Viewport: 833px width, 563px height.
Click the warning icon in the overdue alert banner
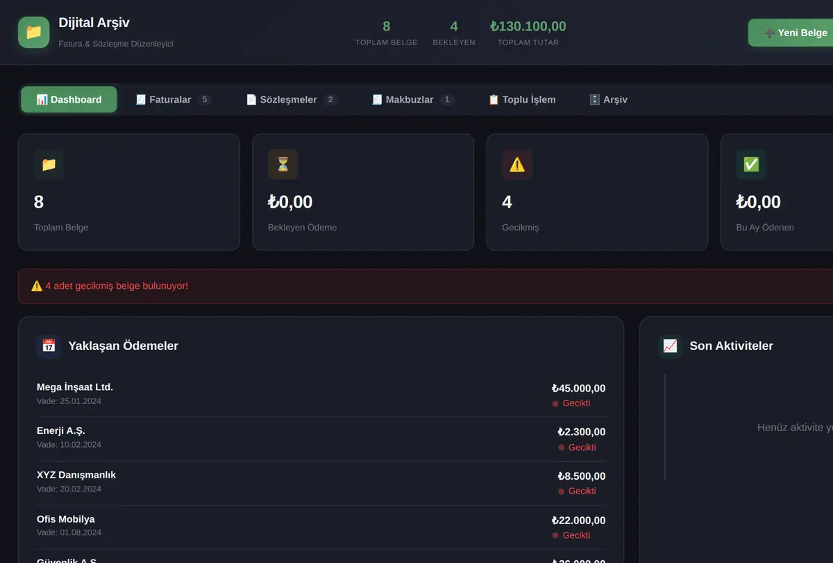coord(37,285)
